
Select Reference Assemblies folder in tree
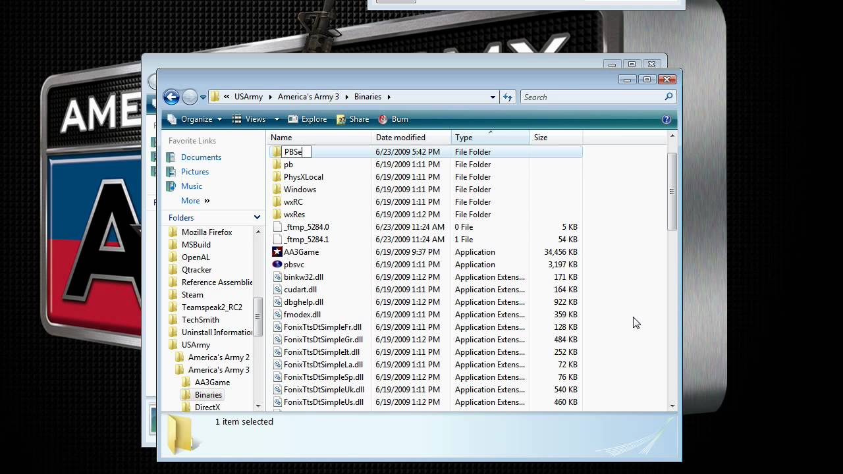click(217, 282)
